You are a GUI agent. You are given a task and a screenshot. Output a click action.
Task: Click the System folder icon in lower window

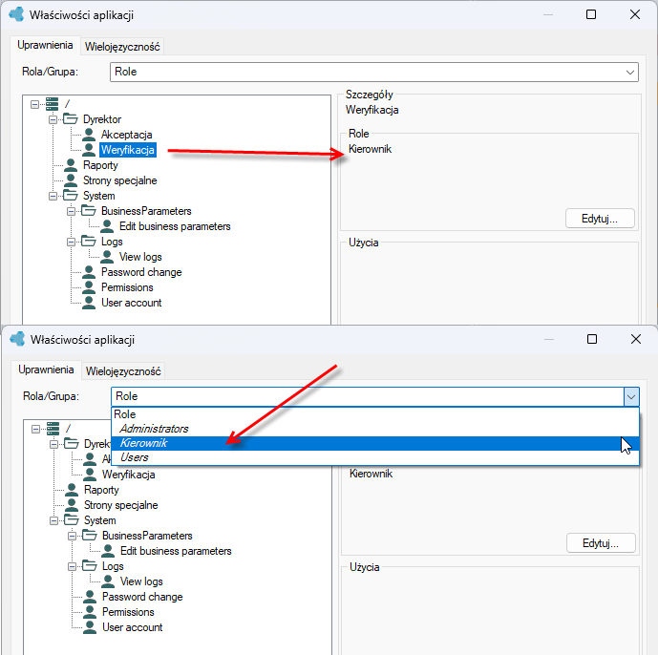(72, 520)
